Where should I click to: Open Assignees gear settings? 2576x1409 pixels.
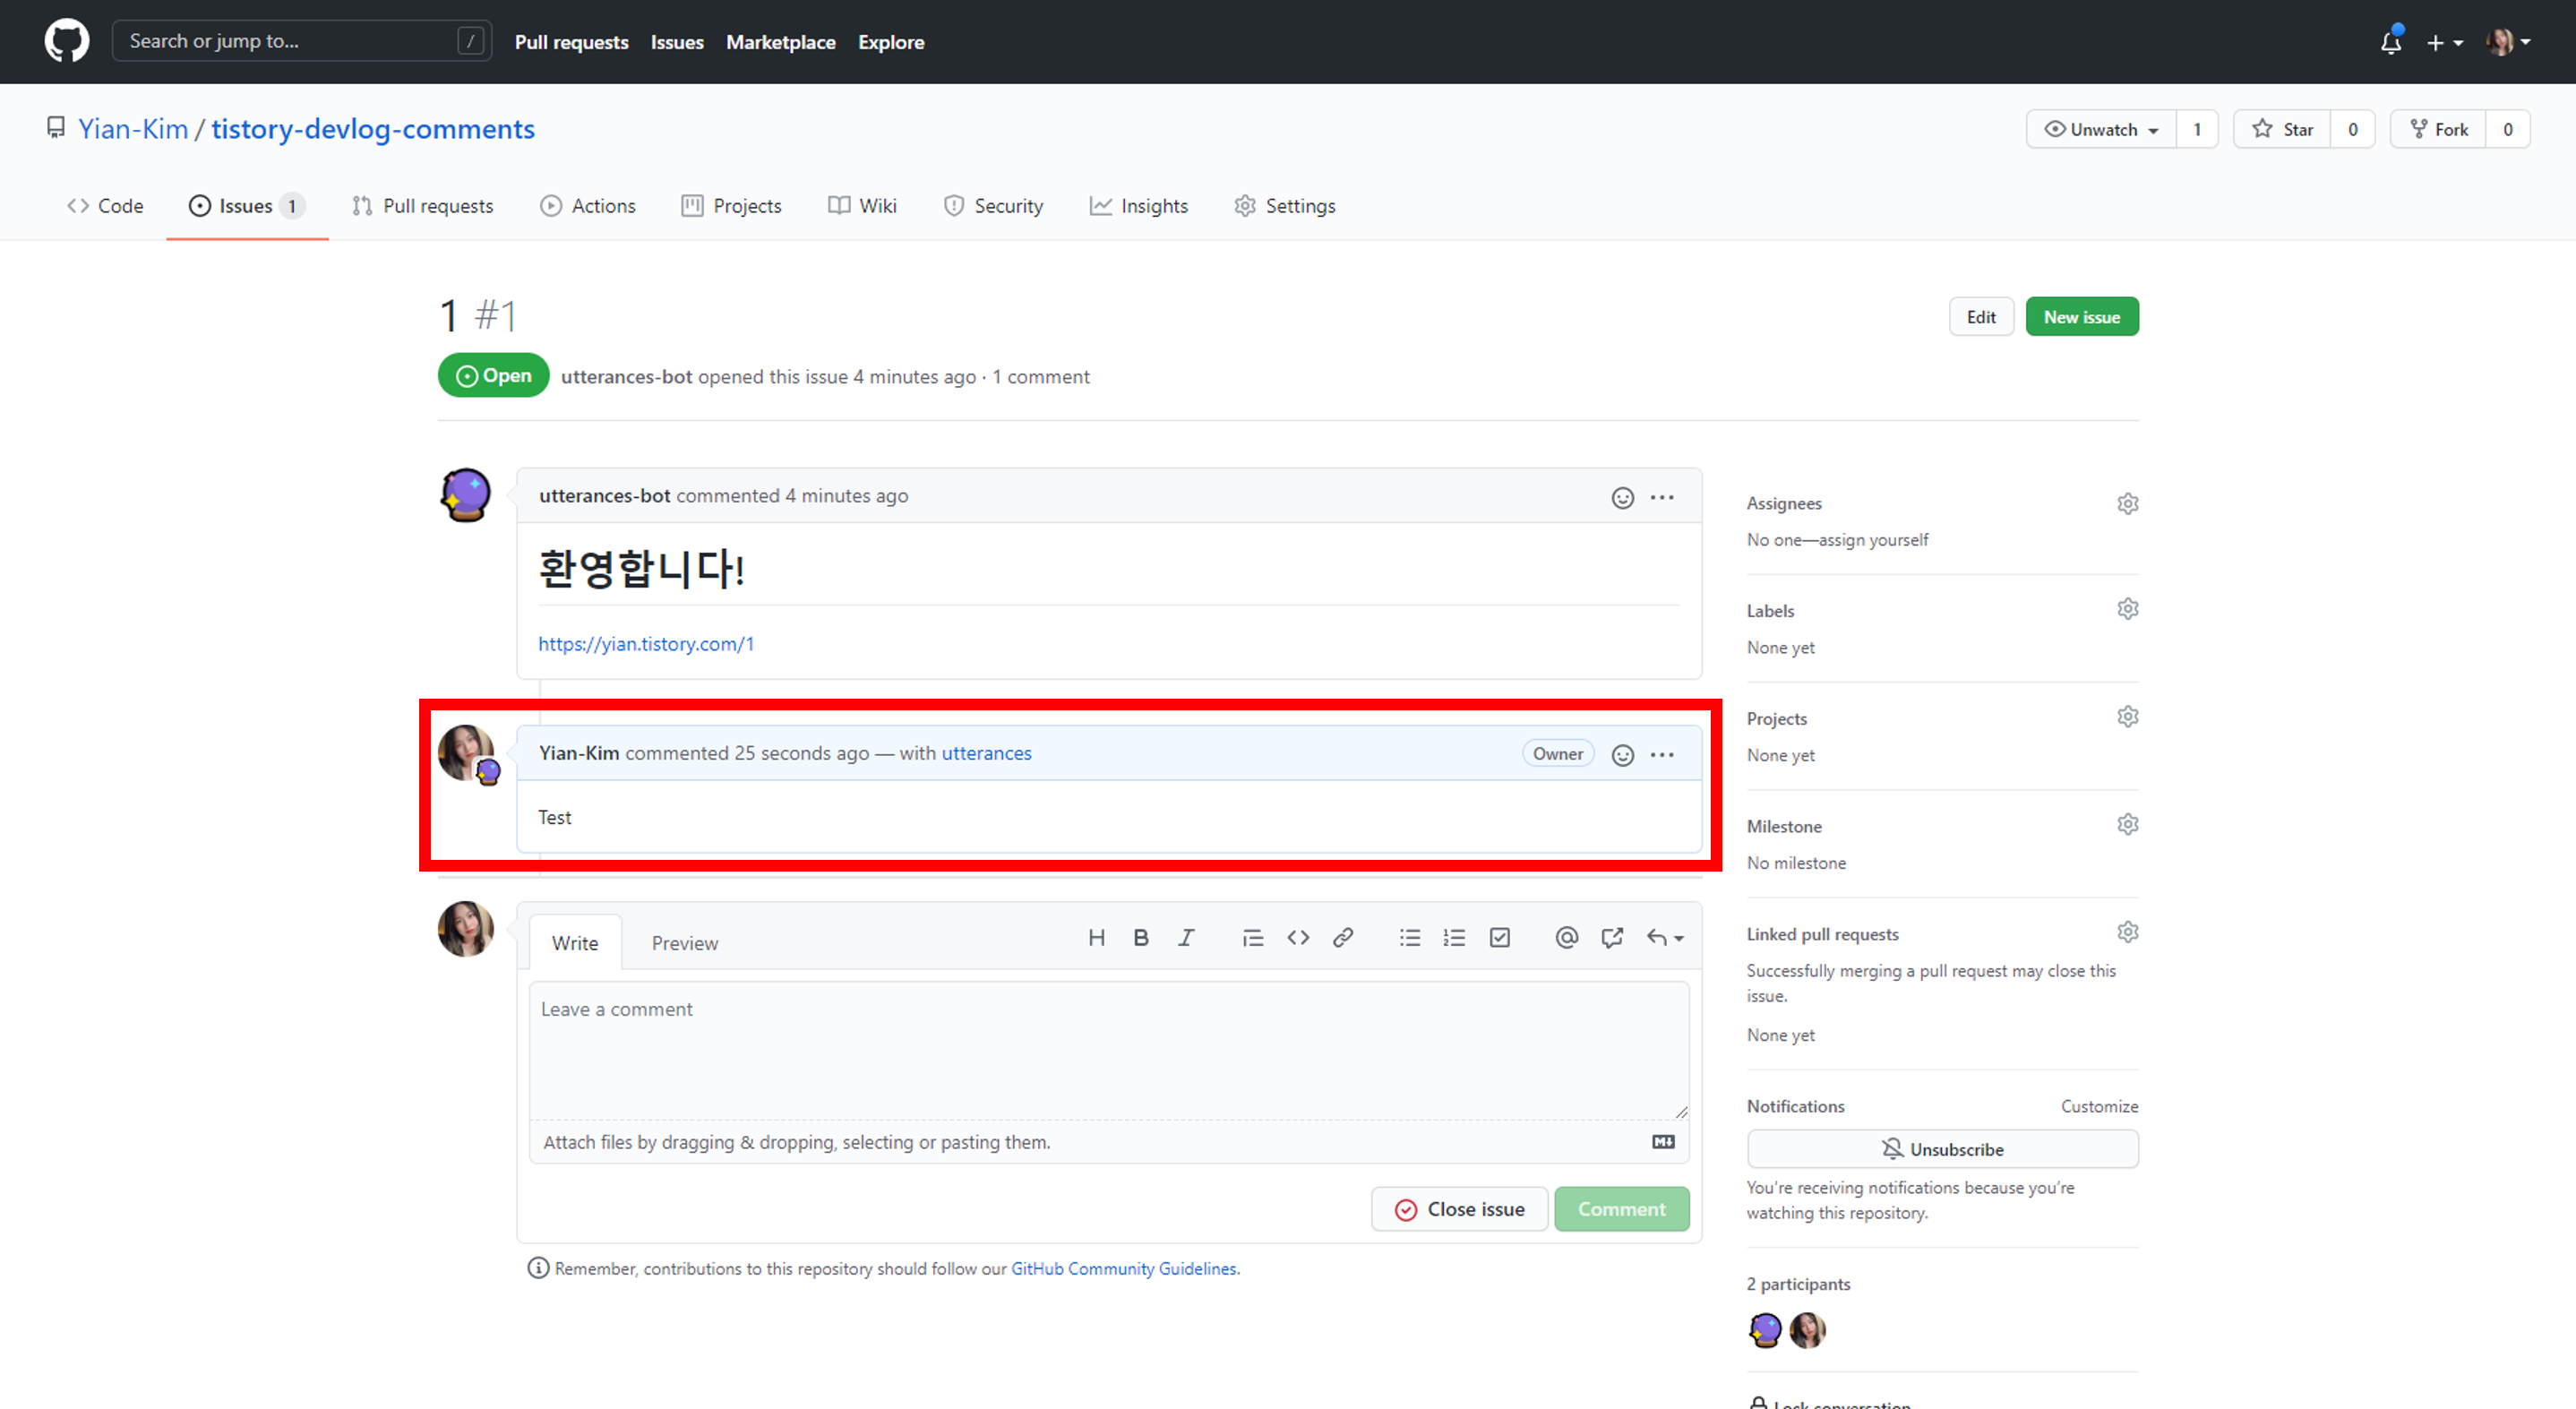click(2128, 503)
